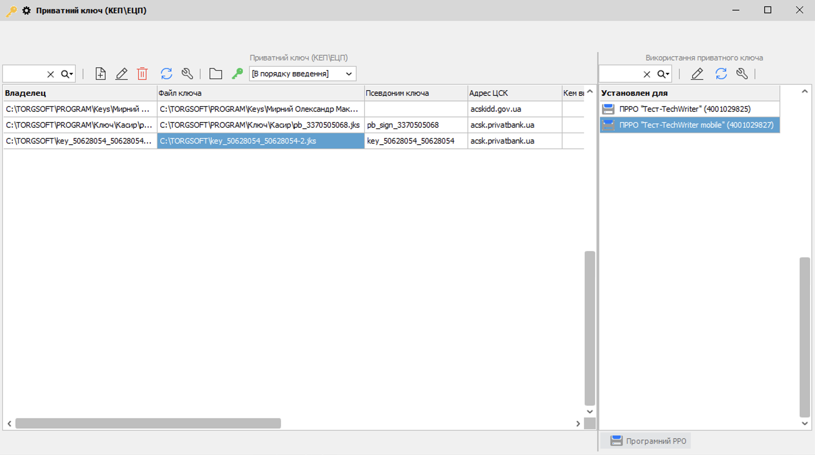Open settings wrench in key usage toolbar

742,74
